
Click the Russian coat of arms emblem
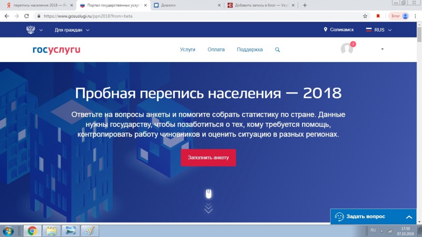pyautogui.click(x=30, y=30)
